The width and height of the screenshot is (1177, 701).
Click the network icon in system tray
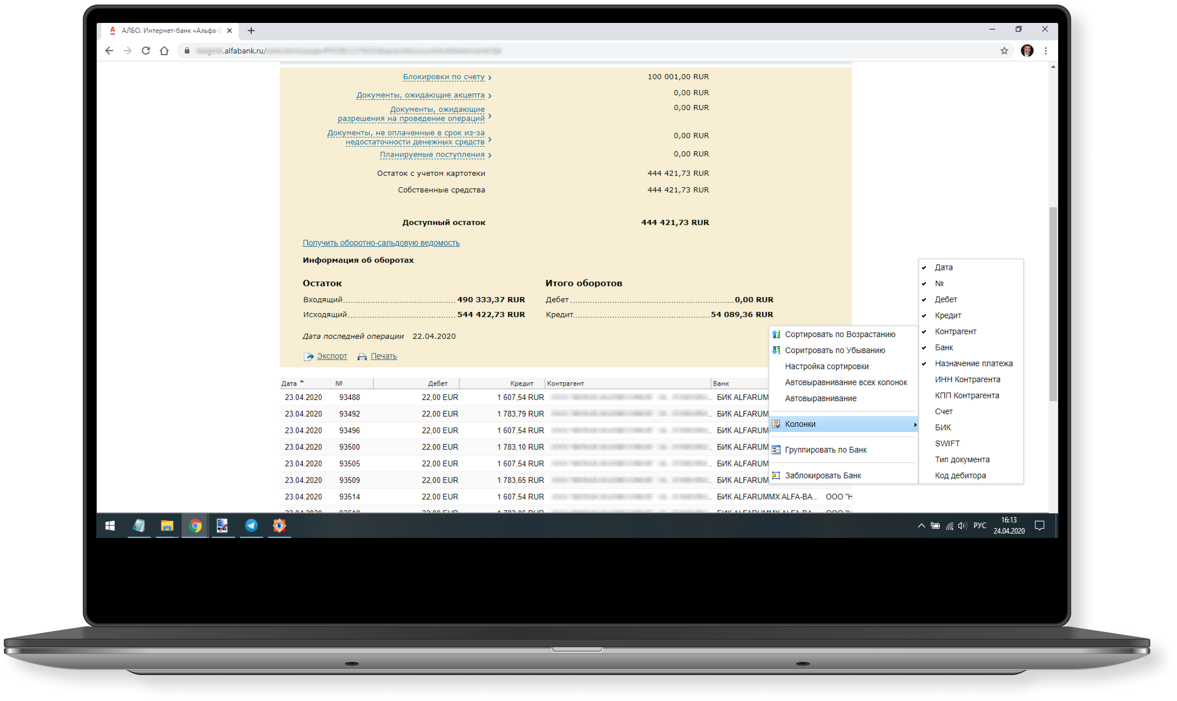coord(949,526)
